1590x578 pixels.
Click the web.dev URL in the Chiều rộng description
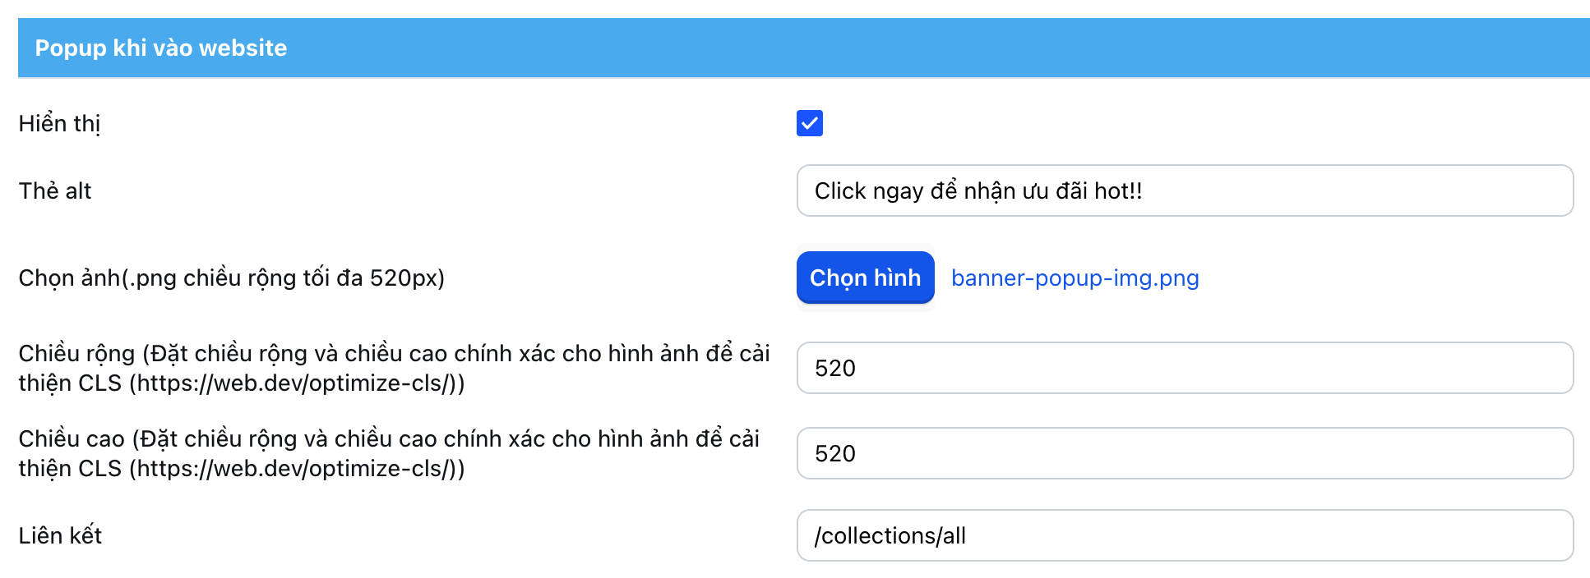point(296,383)
